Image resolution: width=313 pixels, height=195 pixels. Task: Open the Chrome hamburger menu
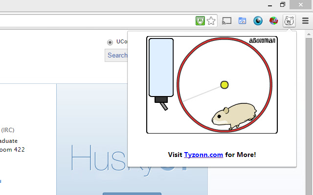coord(305,20)
